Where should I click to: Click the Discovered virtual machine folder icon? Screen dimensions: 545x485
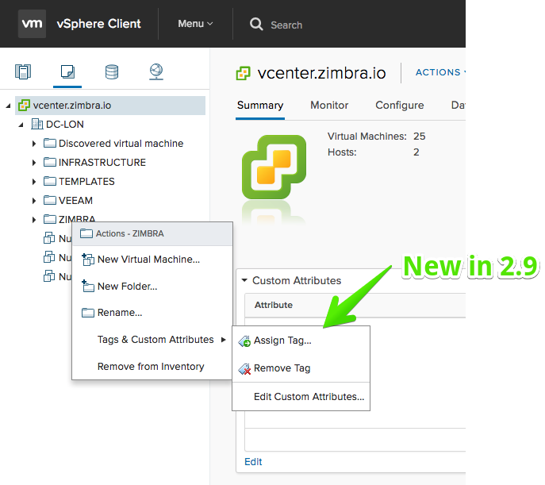(x=50, y=143)
